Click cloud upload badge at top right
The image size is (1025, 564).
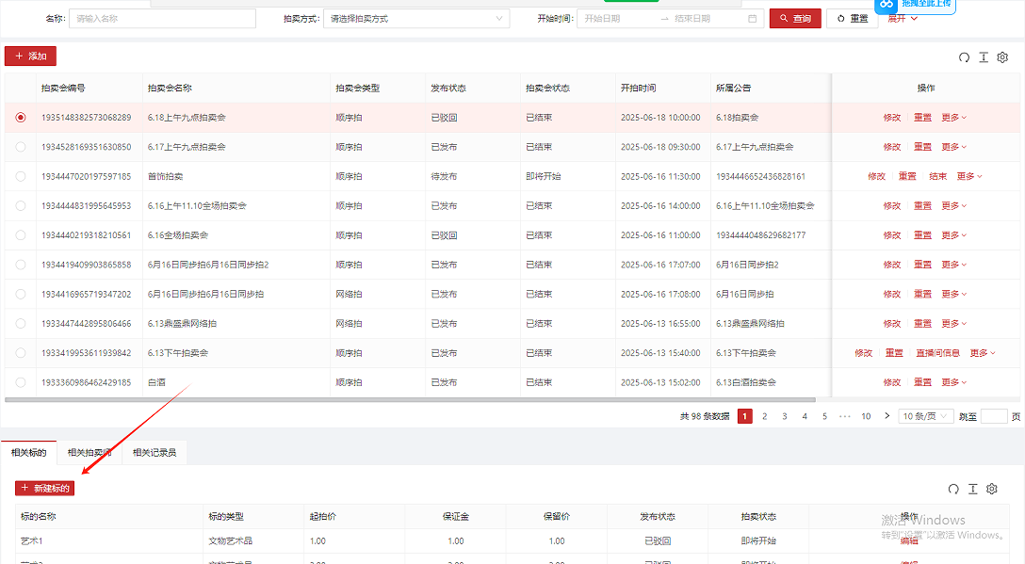[x=915, y=6]
